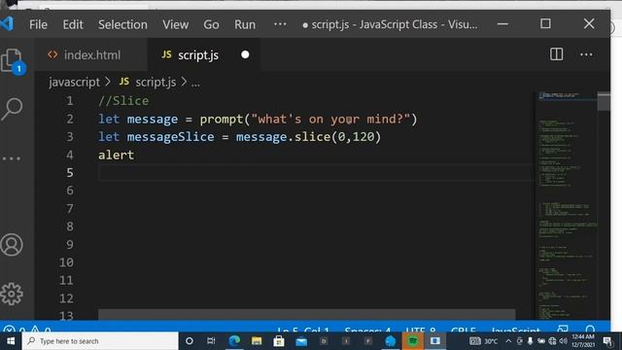Open the Manage gear icon
This screenshot has width=622, height=350.
[x=12, y=294]
